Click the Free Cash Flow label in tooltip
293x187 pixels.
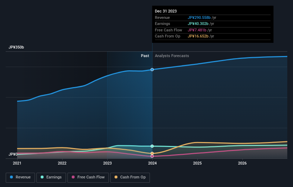pyautogui.click(x=168, y=30)
